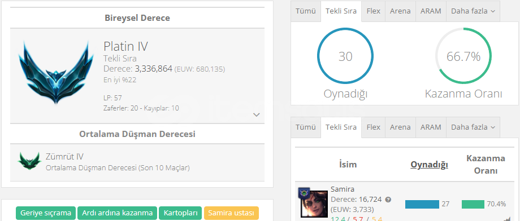Click the Kartopları tag
Screen dimensions: 520x221
pos(180,213)
